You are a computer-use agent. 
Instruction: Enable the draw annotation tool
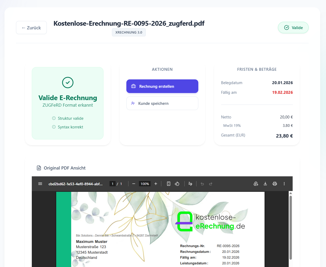coord(190,184)
